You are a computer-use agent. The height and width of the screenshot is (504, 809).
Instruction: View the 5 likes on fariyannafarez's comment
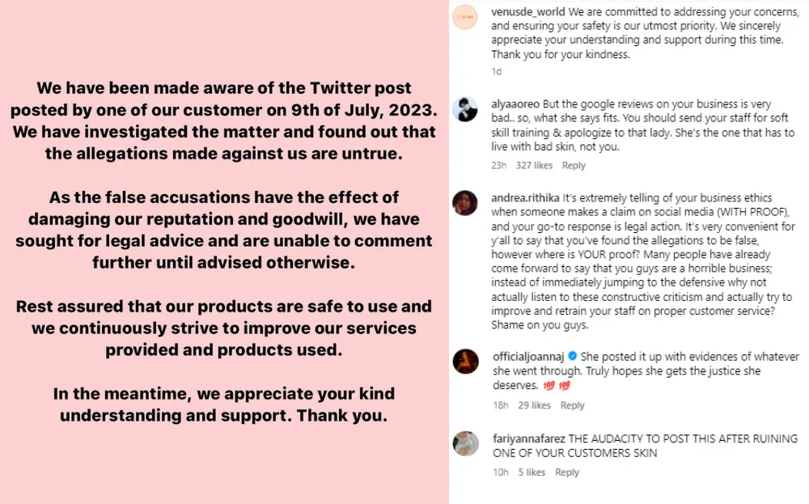[x=532, y=472]
